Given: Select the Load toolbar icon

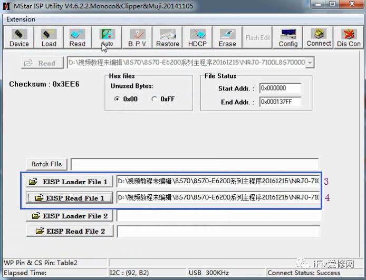Looking at the screenshot, I should coord(49,37).
